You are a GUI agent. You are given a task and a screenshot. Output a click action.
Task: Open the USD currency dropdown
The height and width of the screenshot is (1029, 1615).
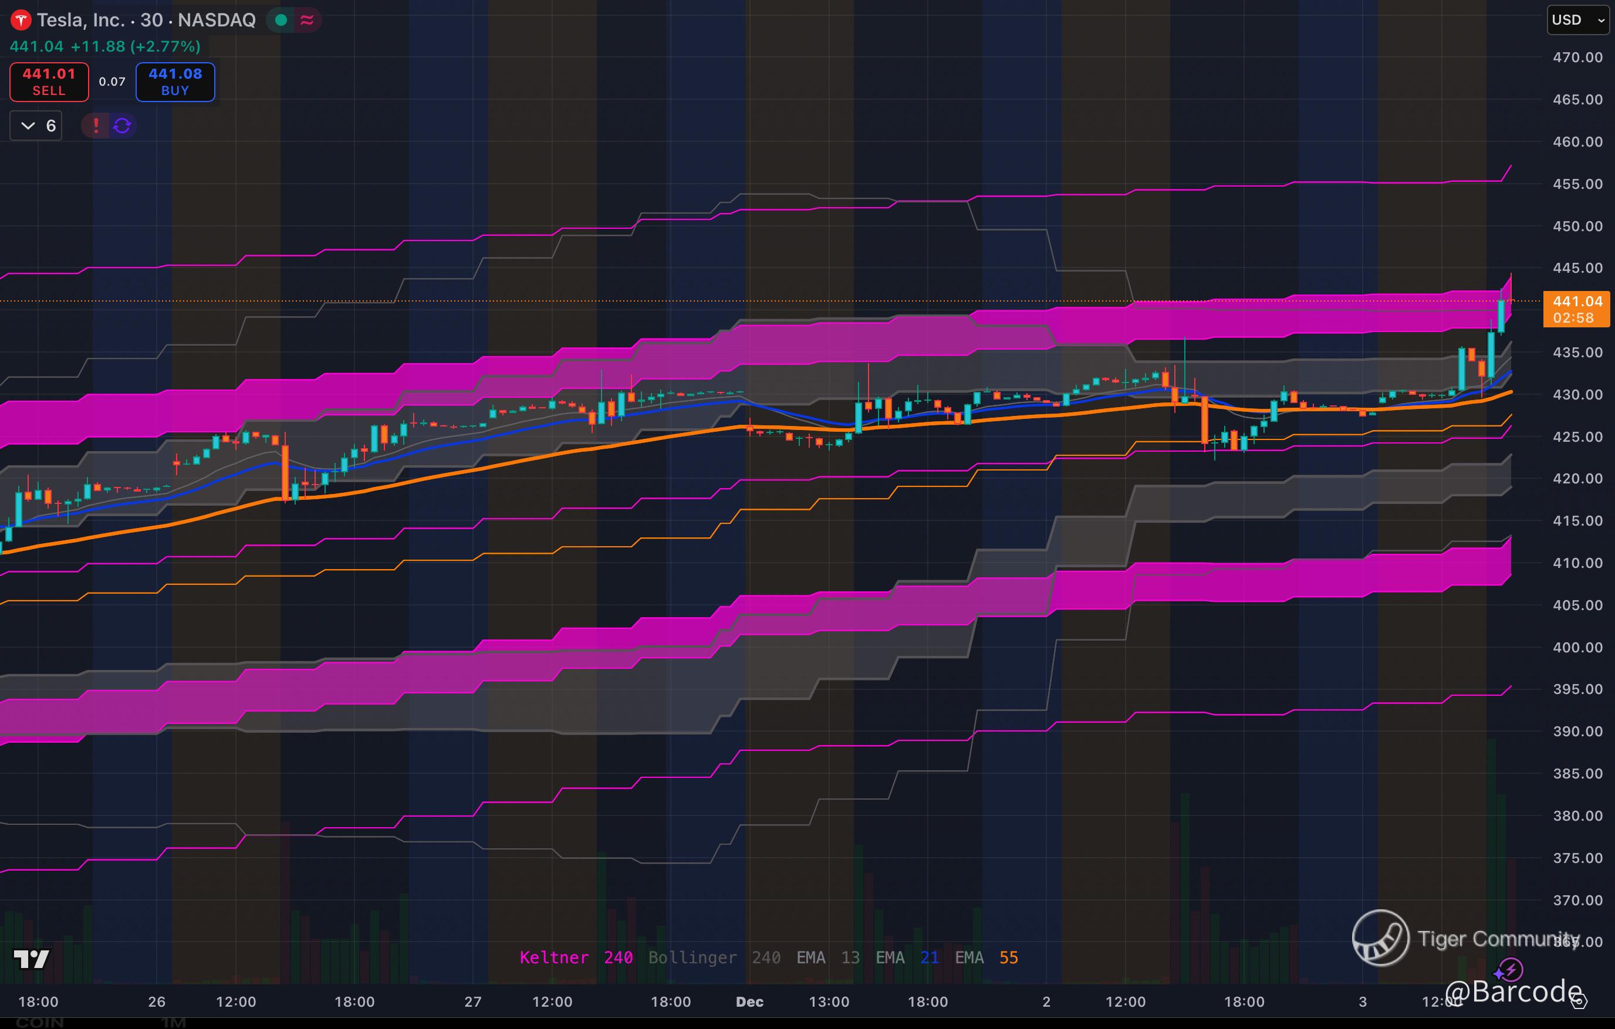tap(1577, 20)
